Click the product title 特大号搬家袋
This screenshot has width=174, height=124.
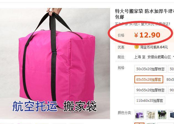pyautogui.click(x=129, y=11)
